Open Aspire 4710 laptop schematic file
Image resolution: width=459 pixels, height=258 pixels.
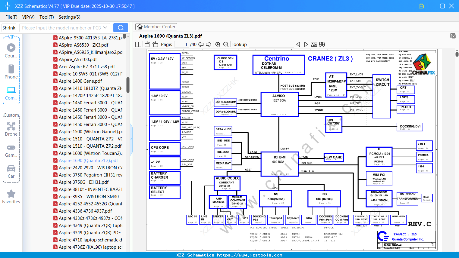91,240
